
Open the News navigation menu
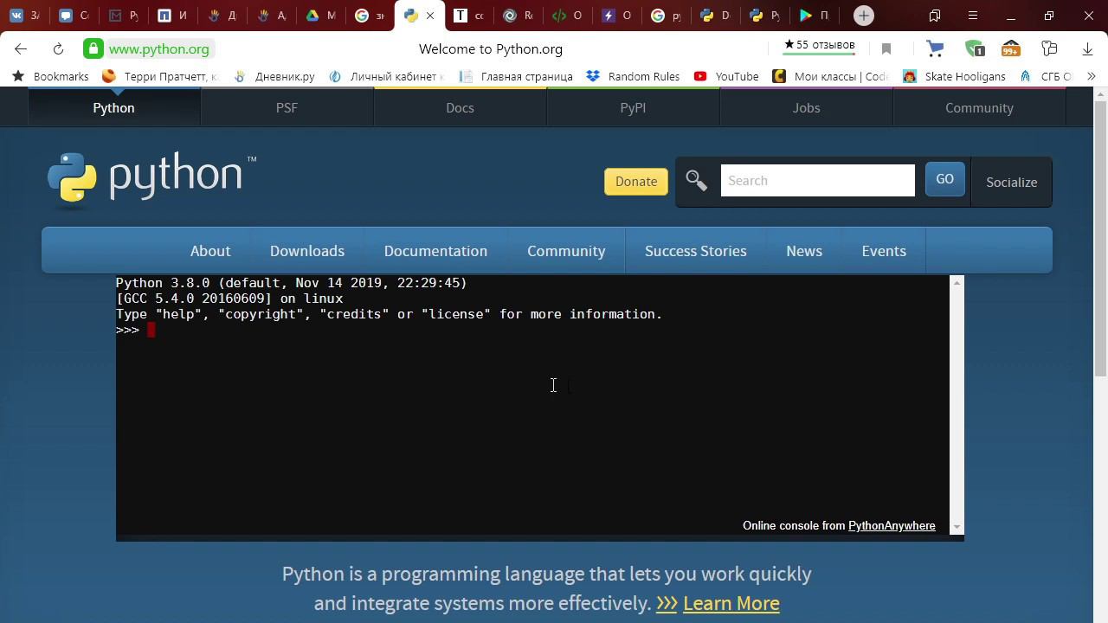tap(804, 251)
